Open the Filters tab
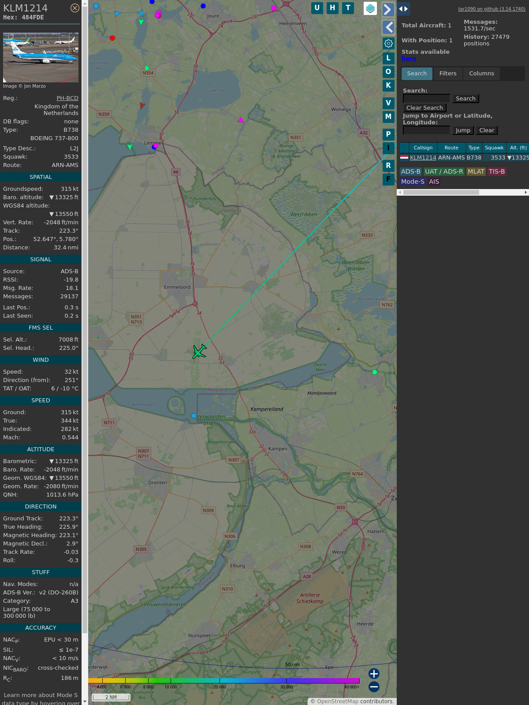This screenshot has height=705, width=529. click(448, 74)
